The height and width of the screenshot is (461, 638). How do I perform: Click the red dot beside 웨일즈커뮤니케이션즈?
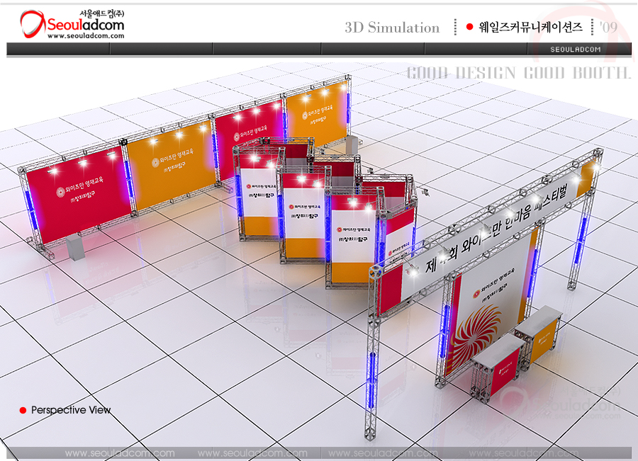pos(469,27)
